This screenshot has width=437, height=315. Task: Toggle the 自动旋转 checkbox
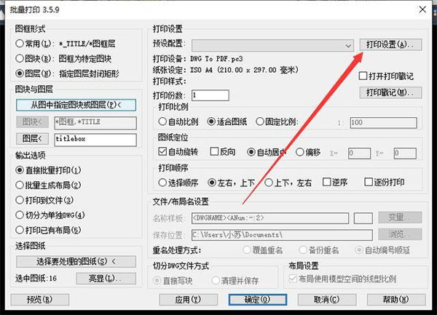coord(162,153)
